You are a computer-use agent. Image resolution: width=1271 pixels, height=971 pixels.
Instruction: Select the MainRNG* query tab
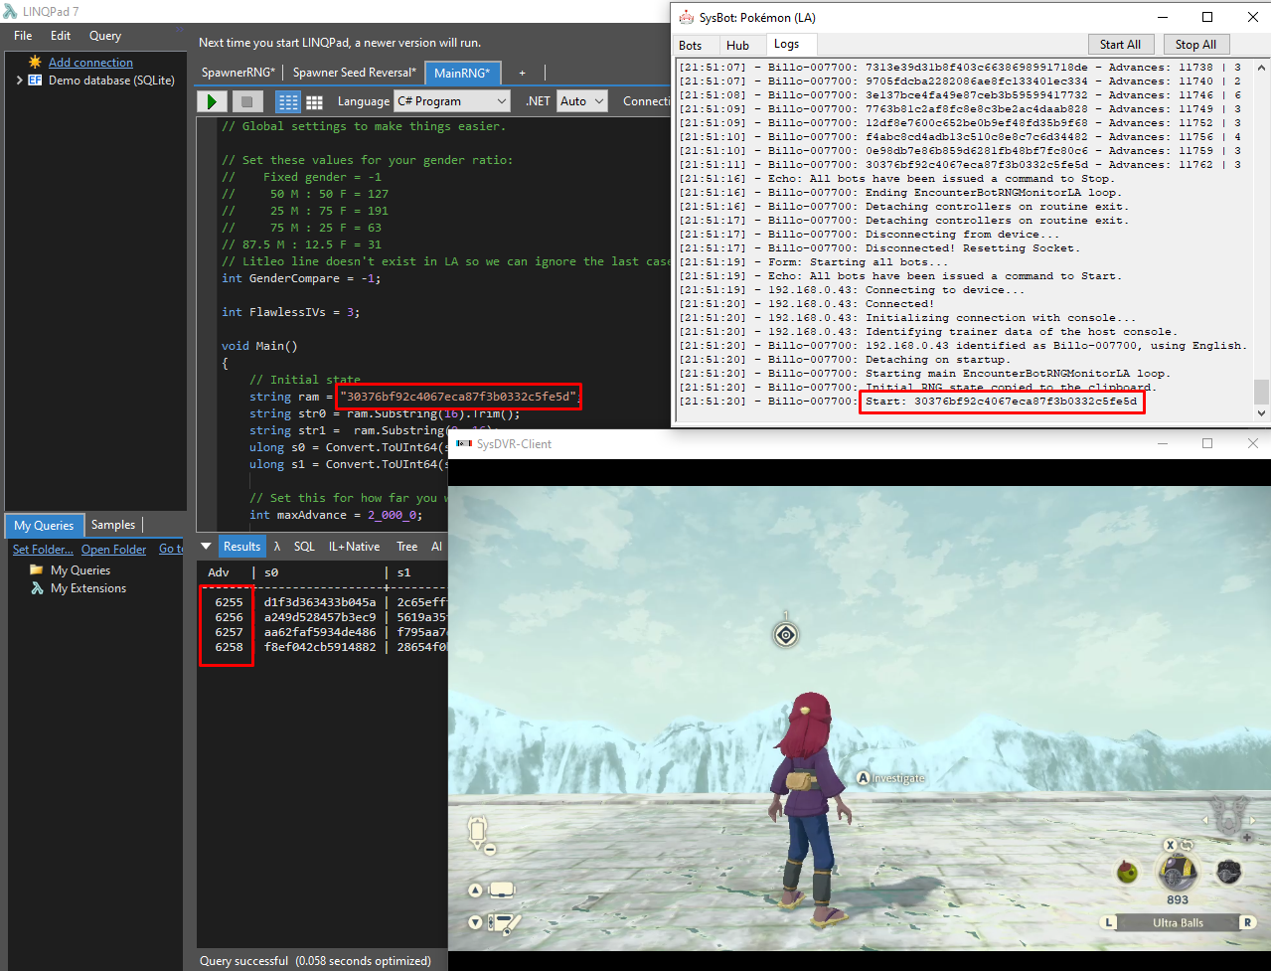462,73
